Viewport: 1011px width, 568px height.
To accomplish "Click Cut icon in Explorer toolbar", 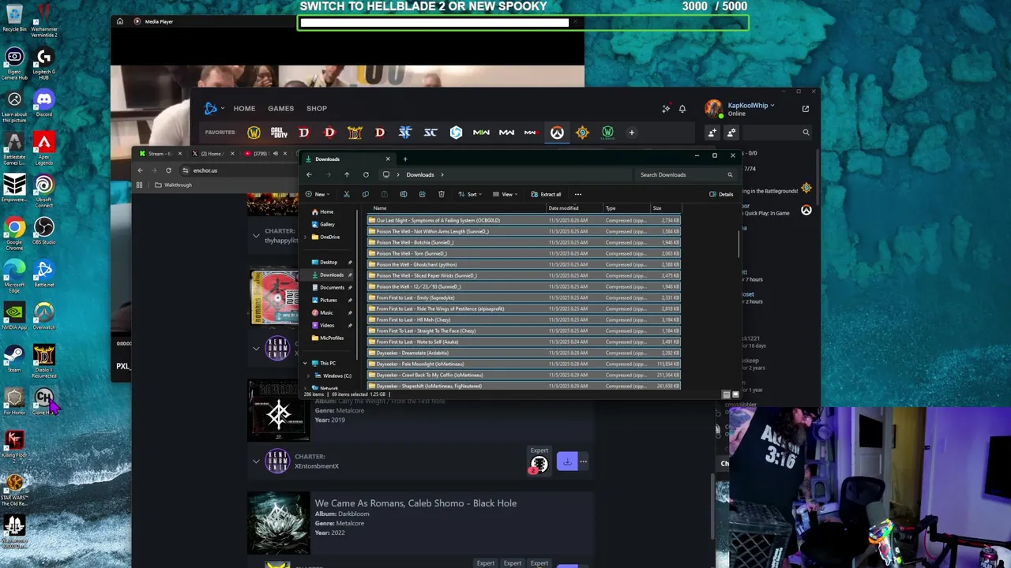I will pos(346,194).
